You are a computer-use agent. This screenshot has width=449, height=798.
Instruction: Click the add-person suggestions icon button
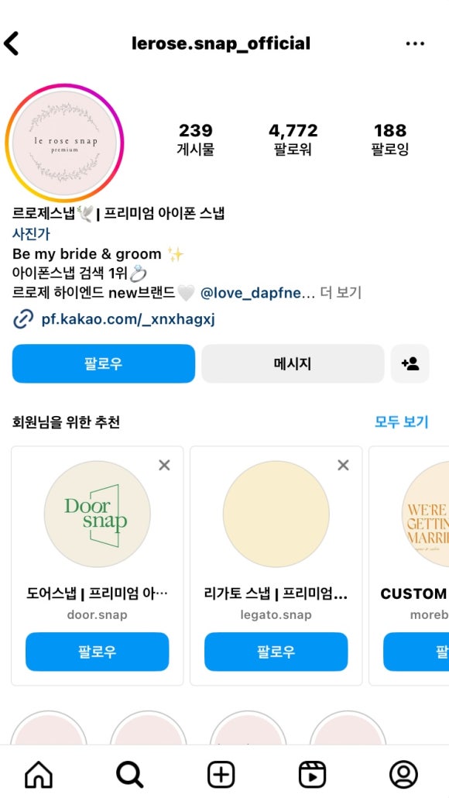[410, 364]
